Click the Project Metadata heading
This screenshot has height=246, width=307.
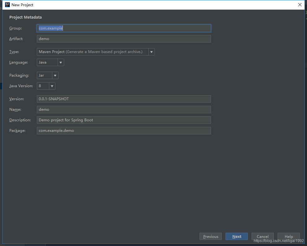25,17
